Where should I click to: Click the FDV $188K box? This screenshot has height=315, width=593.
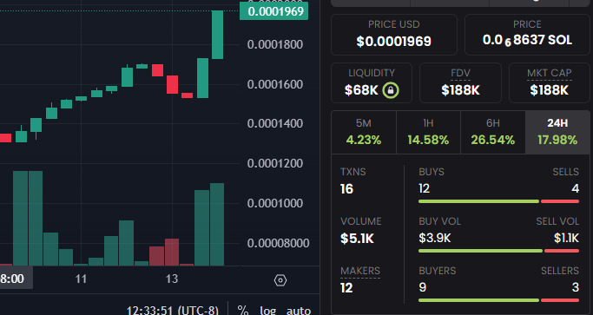tap(460, 82)
